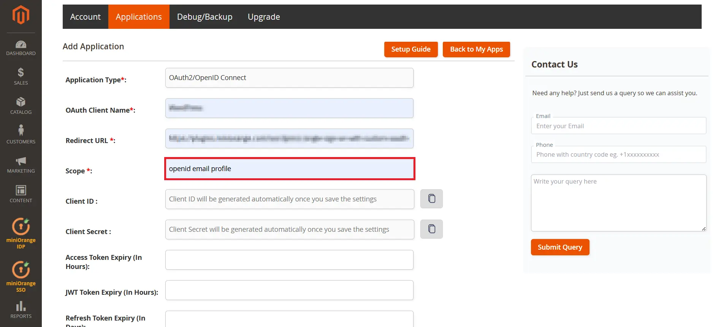Viewport: 718px width, 327px height.
Task: Go to the Upgrade tab
Action: click(x=264, y=17)
